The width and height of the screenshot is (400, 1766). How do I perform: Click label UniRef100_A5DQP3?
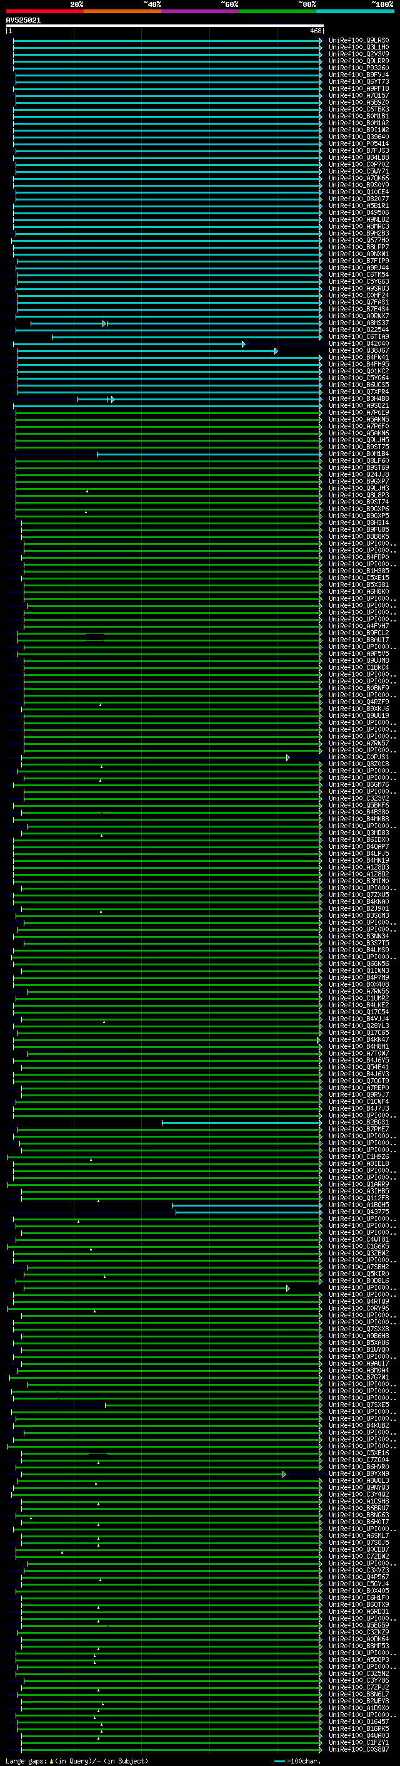(359, 1660)
